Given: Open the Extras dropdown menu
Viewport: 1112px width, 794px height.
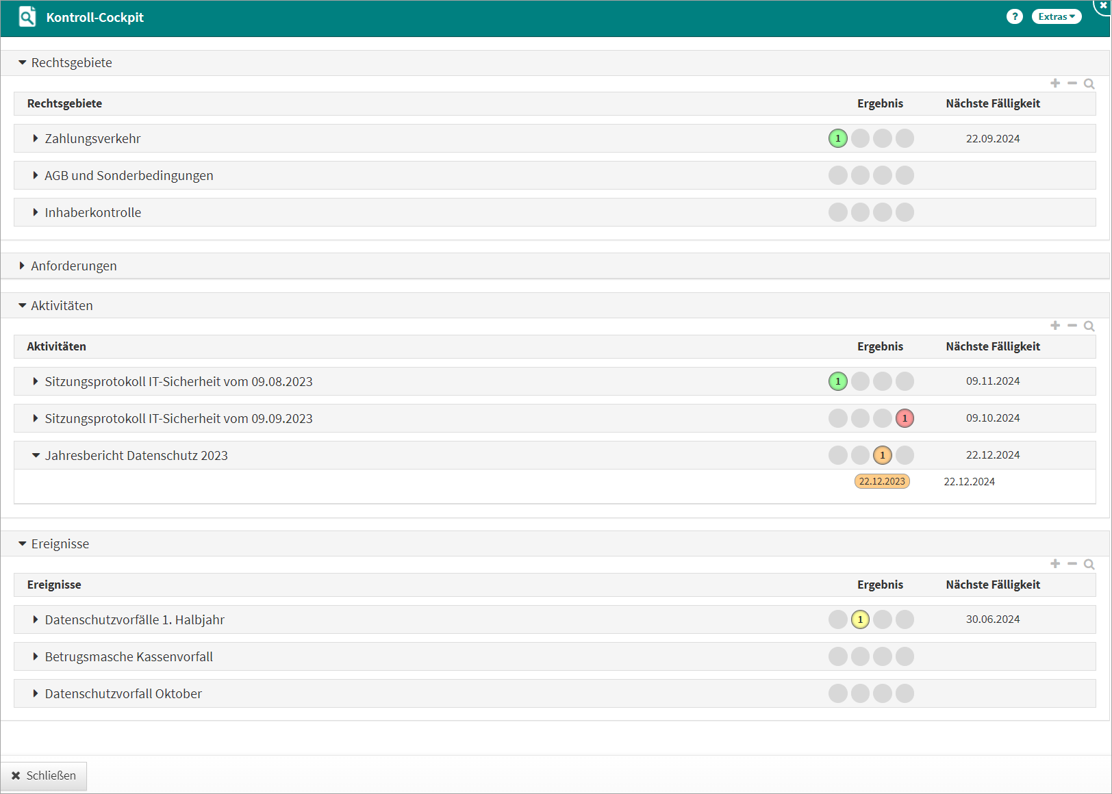Looking at the screenshot, I should click(x=1056, y=17).
